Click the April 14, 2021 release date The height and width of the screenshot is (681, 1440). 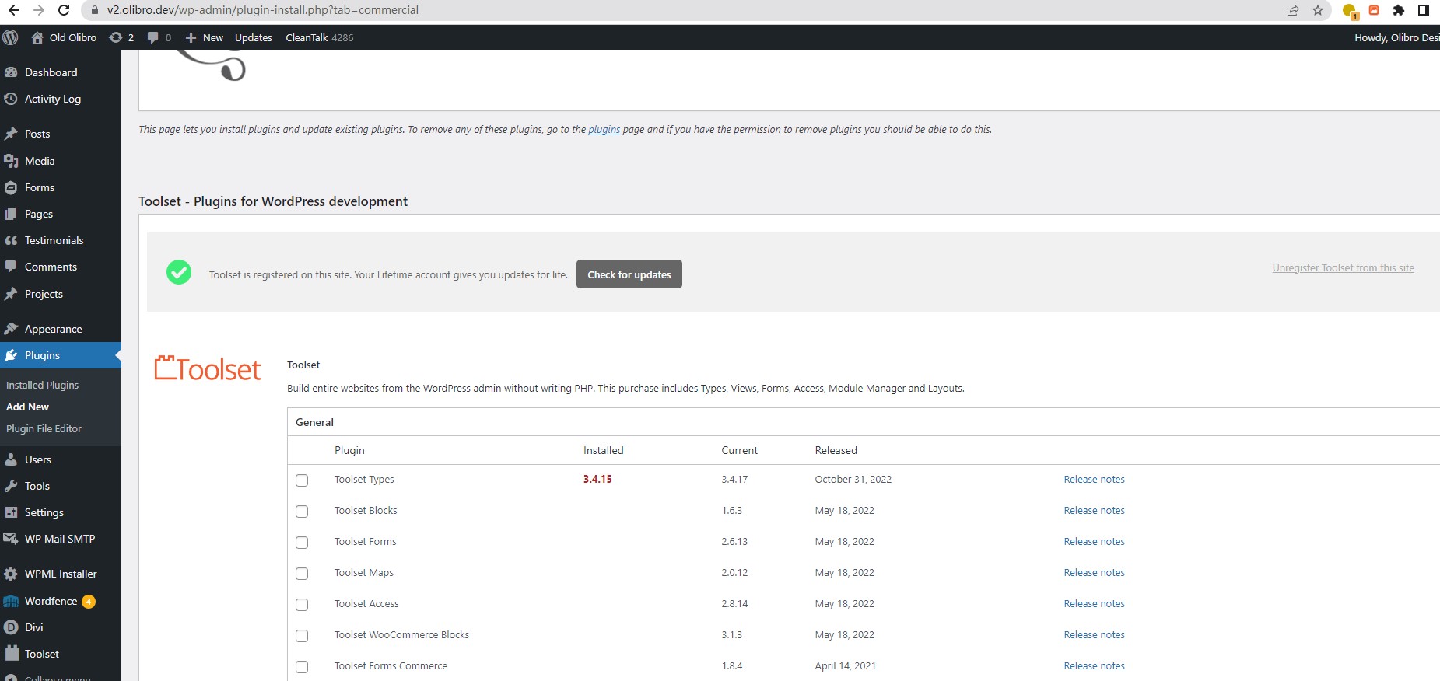click(x=846, y=666)
